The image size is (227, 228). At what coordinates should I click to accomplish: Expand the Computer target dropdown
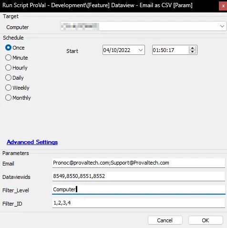[222, 26]
